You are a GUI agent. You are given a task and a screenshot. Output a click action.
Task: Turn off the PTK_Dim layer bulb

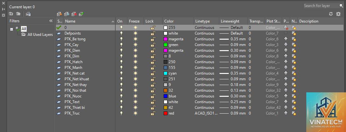(121, 56)
